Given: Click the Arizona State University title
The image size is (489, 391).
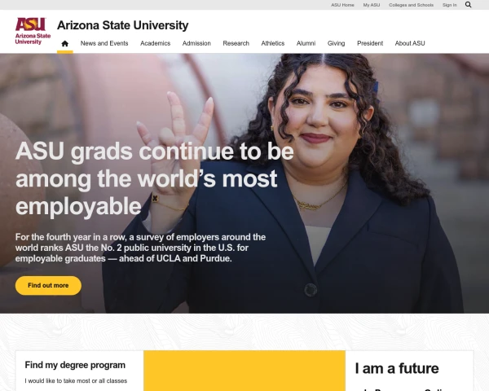Looking at the screenshot, I should [x=122, y=25].
